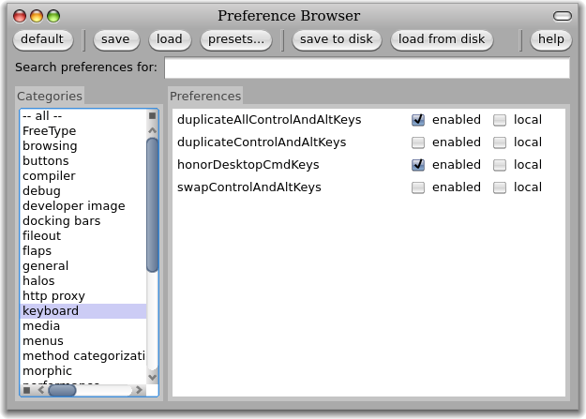This screenshot has width=586, height=419.
Task: Check enabled for duplicateControlAndAltKeys
Action: (418, 142)
